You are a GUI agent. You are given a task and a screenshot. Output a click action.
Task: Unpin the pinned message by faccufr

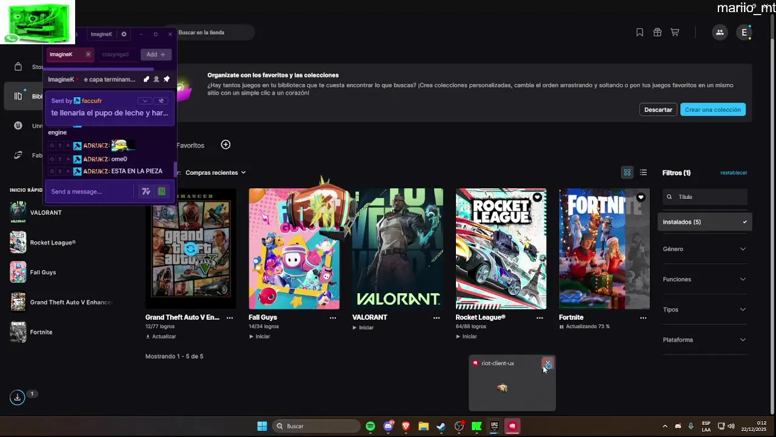click(161, 101)
